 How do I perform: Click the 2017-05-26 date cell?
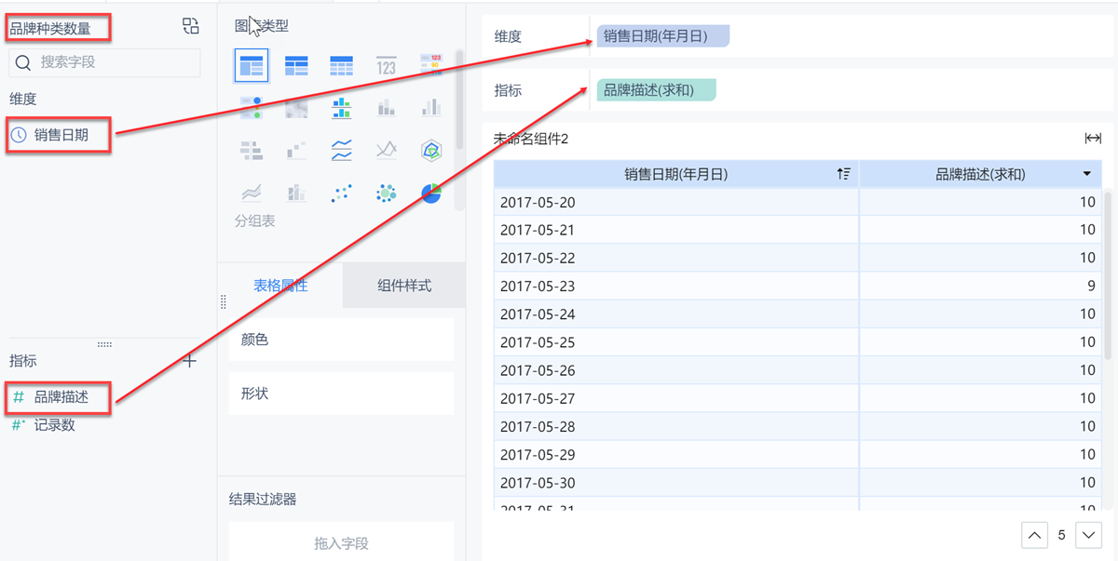pyautogui.click(x=675, y=370)
